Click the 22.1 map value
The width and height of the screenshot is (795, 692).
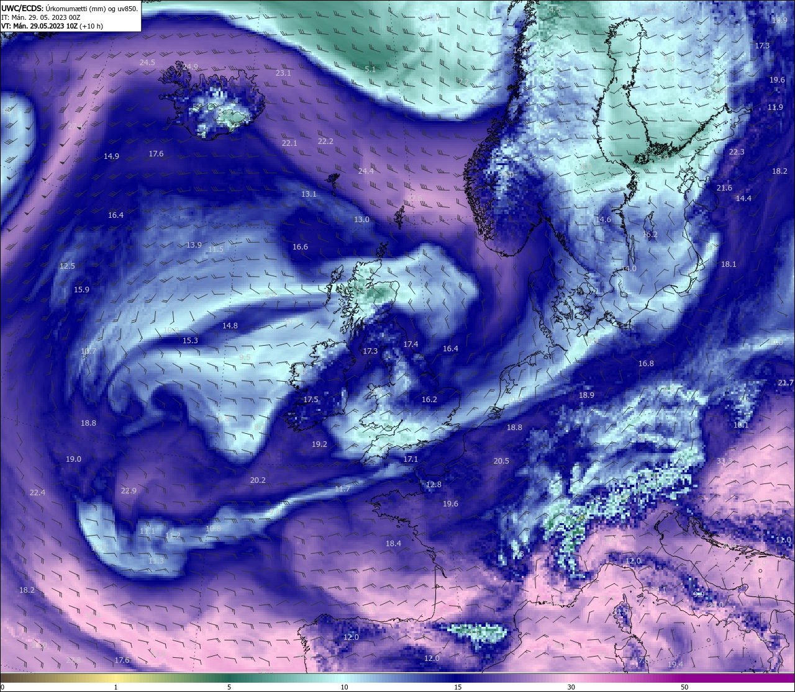pyautogui.click(x=289, y=143)
